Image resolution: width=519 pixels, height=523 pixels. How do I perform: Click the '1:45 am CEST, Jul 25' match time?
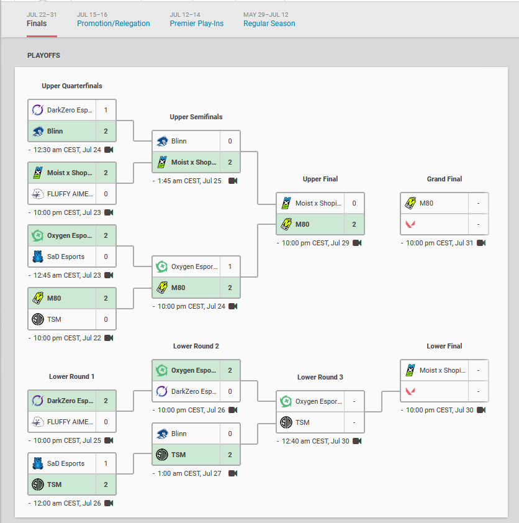tap(189, 181)
